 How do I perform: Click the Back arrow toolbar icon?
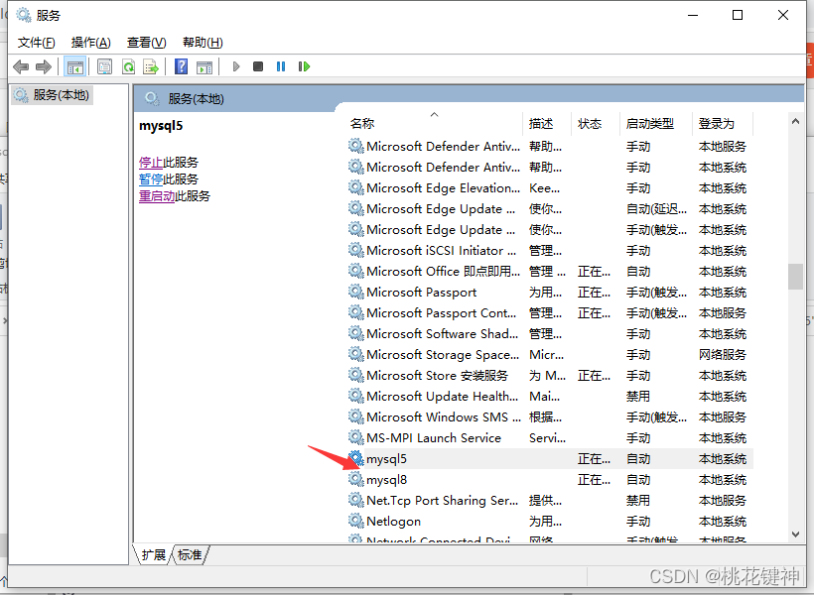click(x=21, y=66)
